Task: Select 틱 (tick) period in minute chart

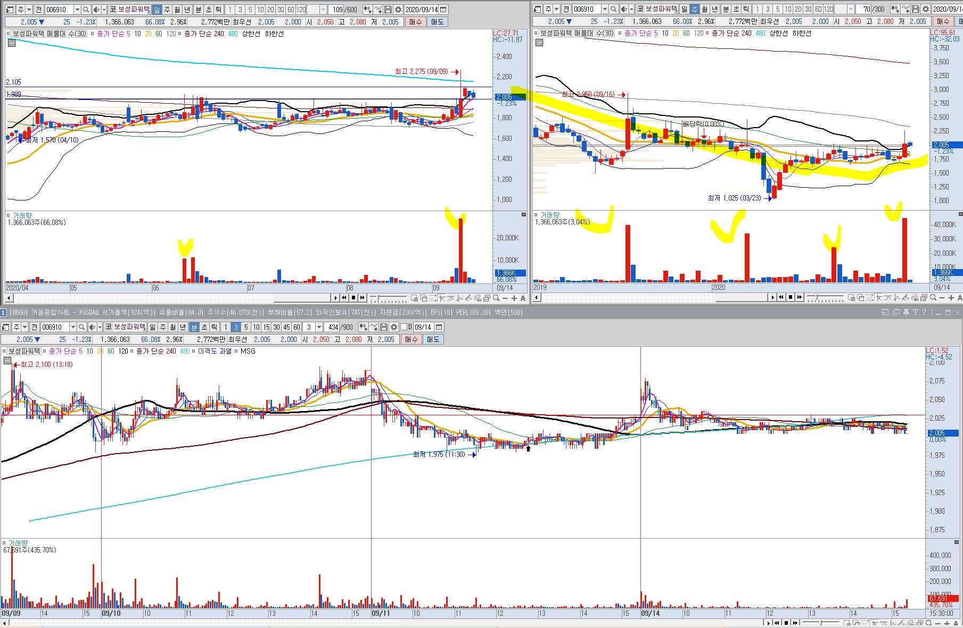Action: tap(214, 327)
